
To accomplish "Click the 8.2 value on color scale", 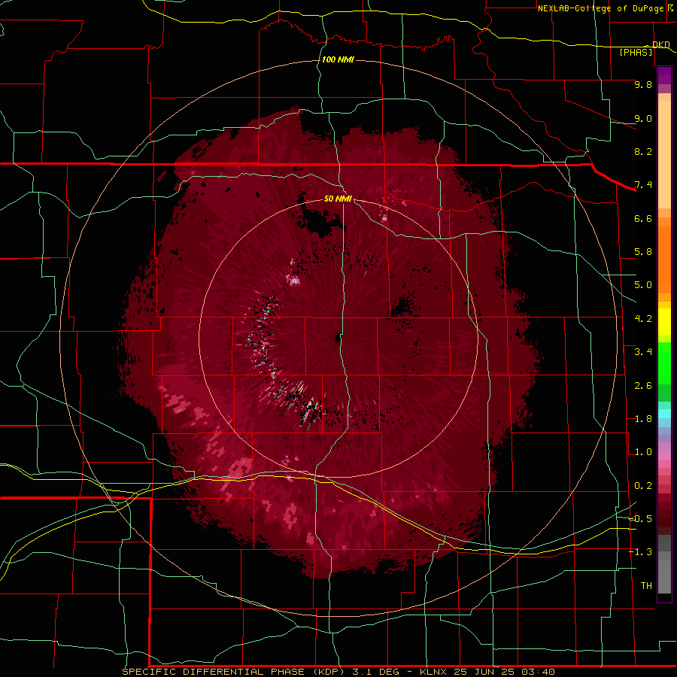I will point(643,151).
